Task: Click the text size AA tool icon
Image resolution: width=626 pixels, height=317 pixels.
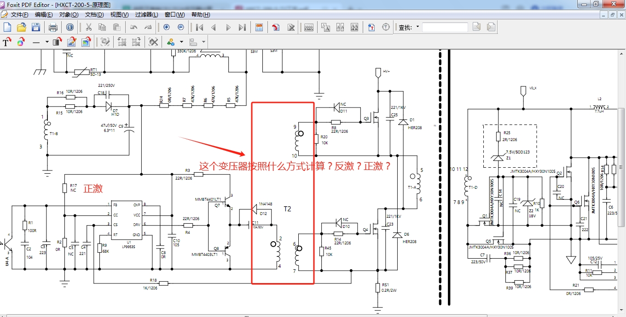Action: tap(326, 28)
